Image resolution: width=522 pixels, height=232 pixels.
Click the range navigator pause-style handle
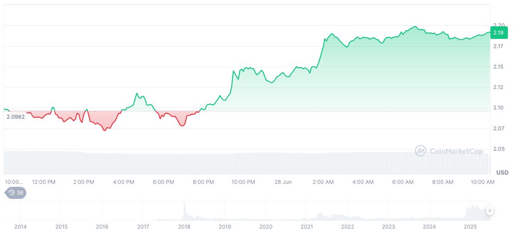[x=489, y=211]
